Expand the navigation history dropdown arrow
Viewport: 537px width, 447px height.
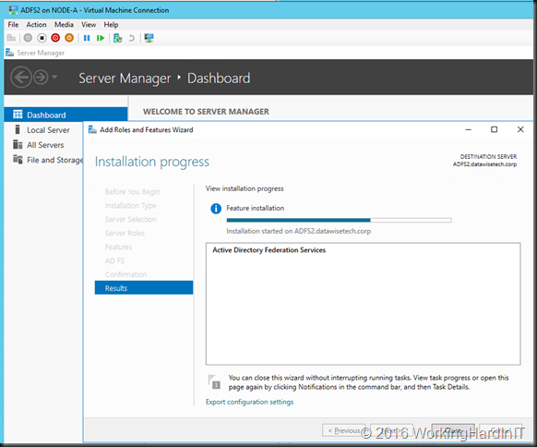[x=54, y=77]
